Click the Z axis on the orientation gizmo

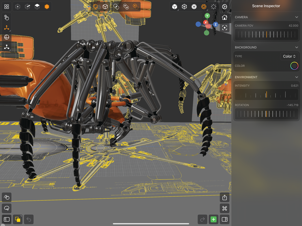coord(215,24)
